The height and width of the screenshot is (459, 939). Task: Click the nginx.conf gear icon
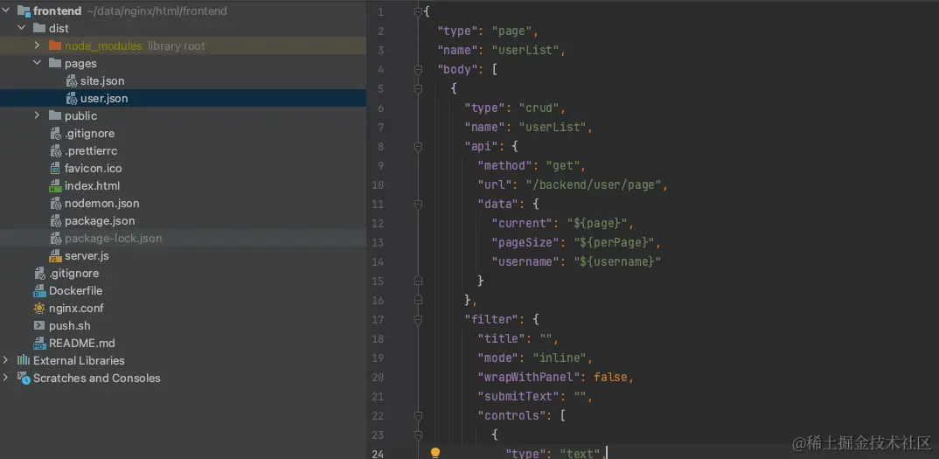(x=39, y=308)
